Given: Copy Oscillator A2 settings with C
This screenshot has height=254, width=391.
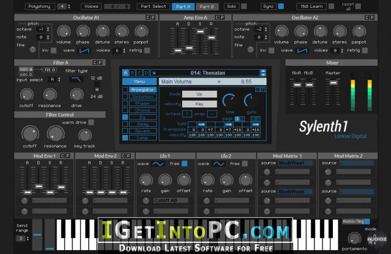Looking at the screenshot, I should coord(367,17).
